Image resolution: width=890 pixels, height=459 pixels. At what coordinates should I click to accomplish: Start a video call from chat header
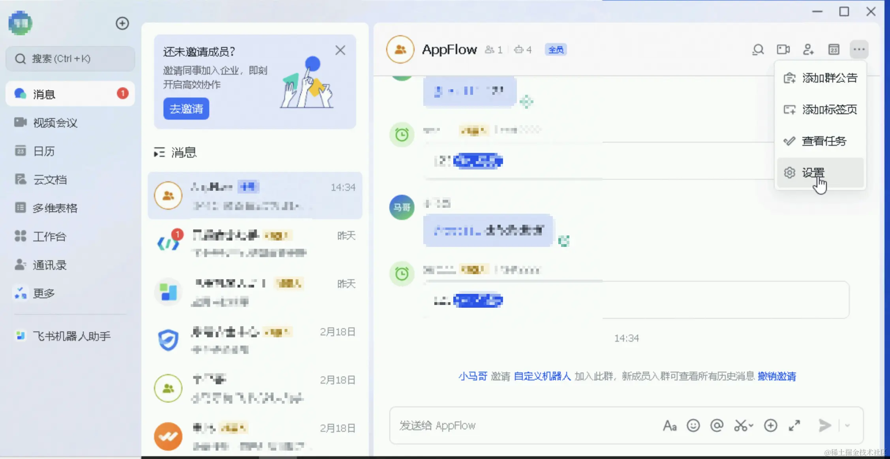pyautogui.click(x=783, y=50)
